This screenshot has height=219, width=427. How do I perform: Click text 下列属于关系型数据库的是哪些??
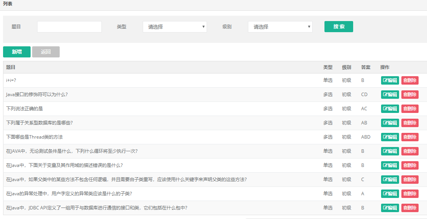(x=39, y=123)
